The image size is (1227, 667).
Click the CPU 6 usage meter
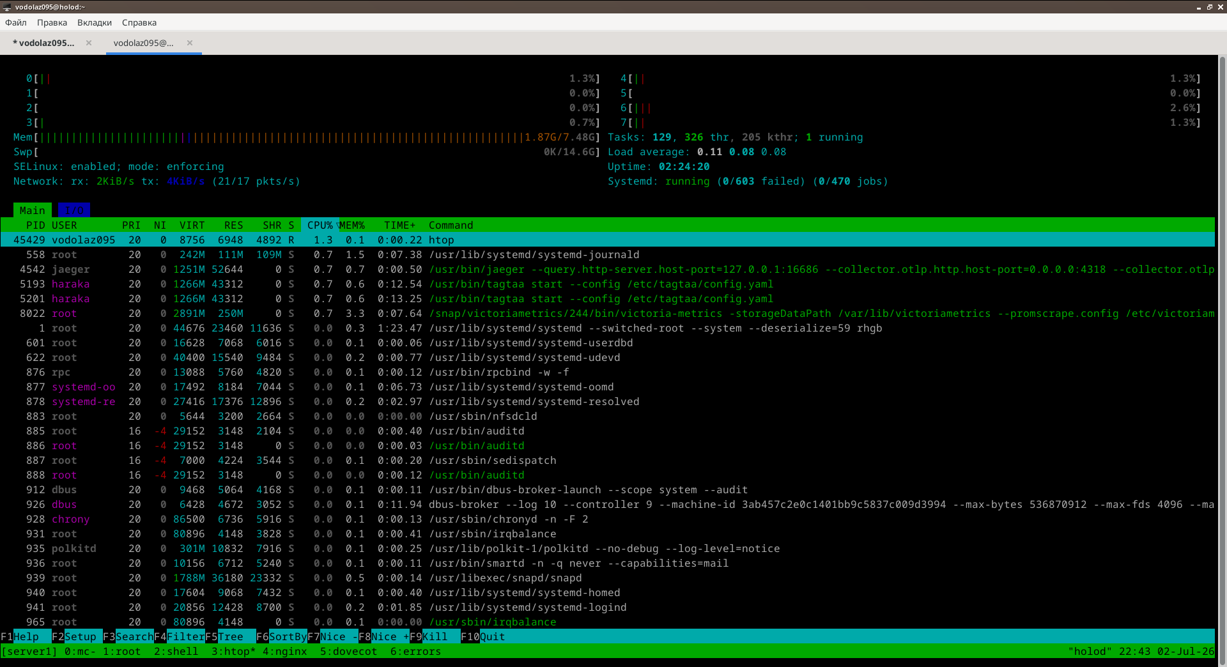911,107
